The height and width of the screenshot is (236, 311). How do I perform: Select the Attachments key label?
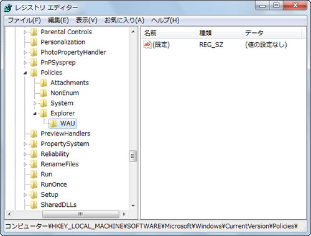point(70,83)
